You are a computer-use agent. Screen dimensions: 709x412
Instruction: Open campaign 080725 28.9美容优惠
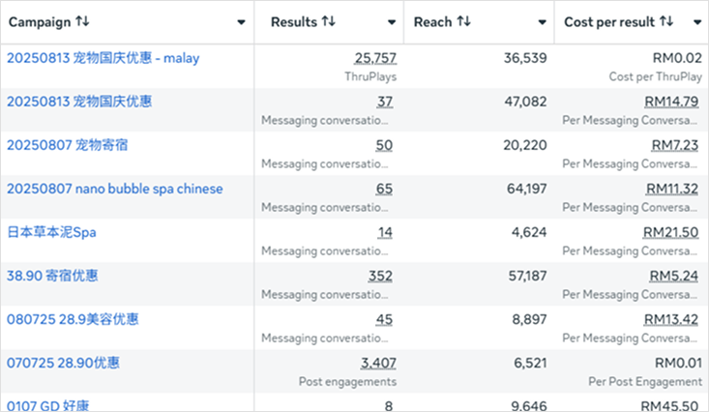tap(73, 319)
